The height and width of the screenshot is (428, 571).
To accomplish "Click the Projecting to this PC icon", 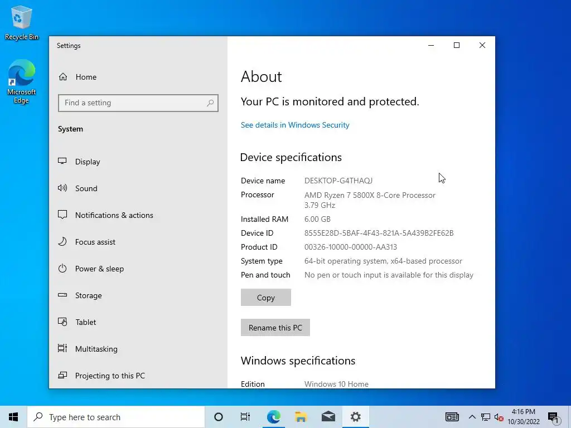I will pos(62,375).
